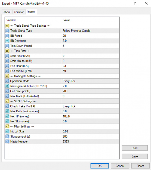This screenshot has height=170, width=151.
Task: Select the Max Marti value field 9
Action: click(x=91, y=96)
